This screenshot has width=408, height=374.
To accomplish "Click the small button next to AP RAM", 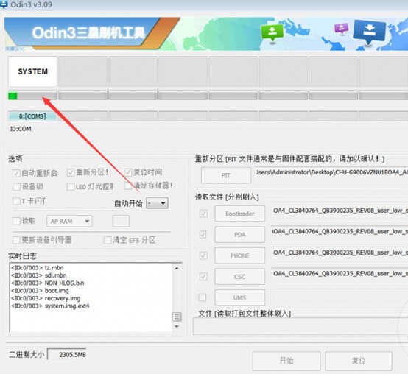I will (x=121, y=222).
